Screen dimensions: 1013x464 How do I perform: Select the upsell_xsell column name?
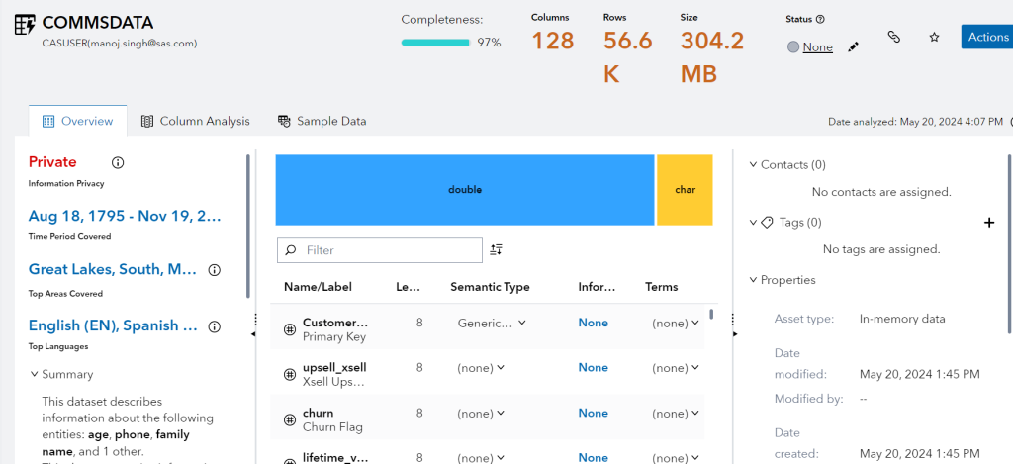[334, 368]
